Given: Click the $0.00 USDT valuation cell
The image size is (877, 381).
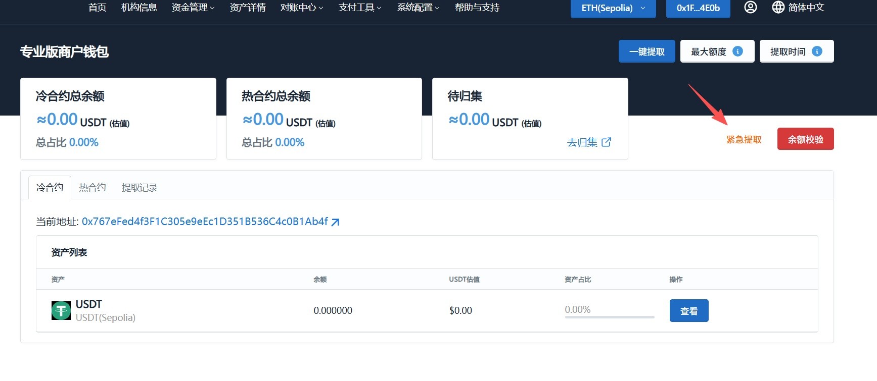Looking at the screenshot, I should [x=460, y=310].
